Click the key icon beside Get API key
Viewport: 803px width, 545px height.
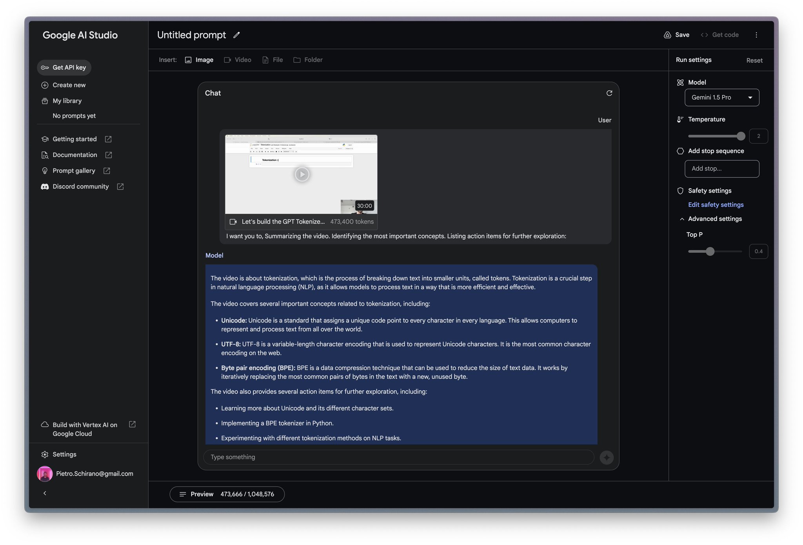pyautogui.click(x=45, y=67)
